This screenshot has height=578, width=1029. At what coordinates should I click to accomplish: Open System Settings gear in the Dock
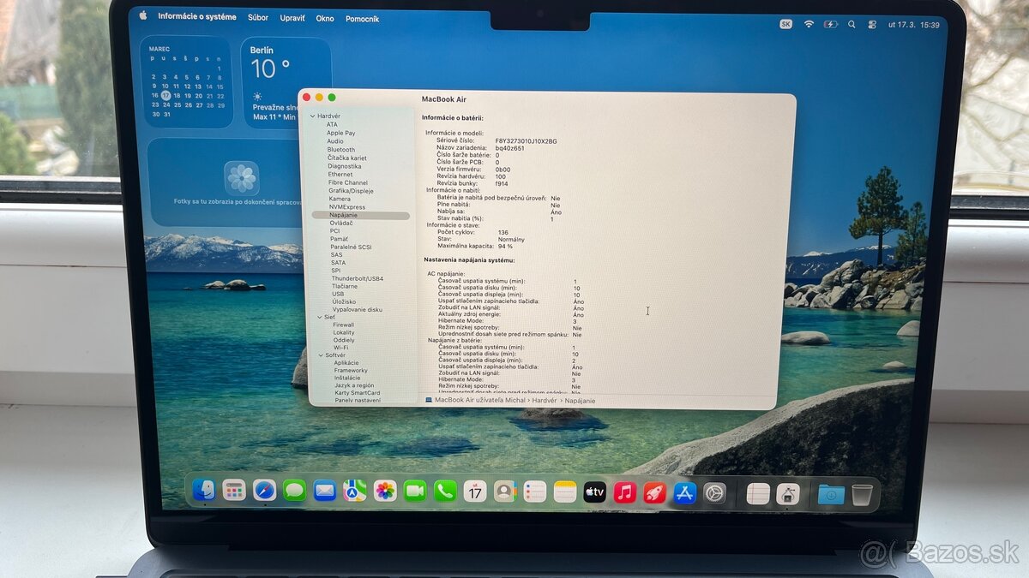pyautogui.click(x=715, y=493)
